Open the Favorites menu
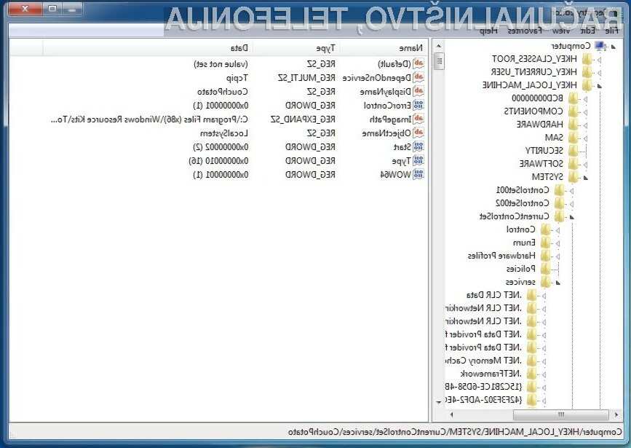Image resolution: width=631 pixels, height=448 pixels. coord(525,31)
